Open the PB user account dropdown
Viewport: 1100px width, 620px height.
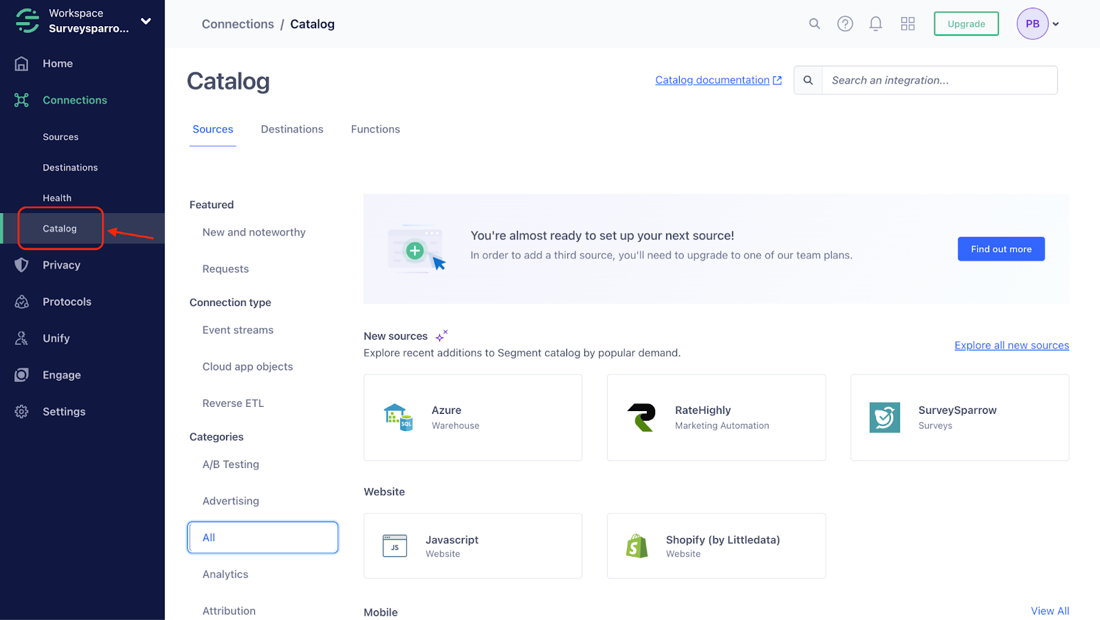(1038, 24)
